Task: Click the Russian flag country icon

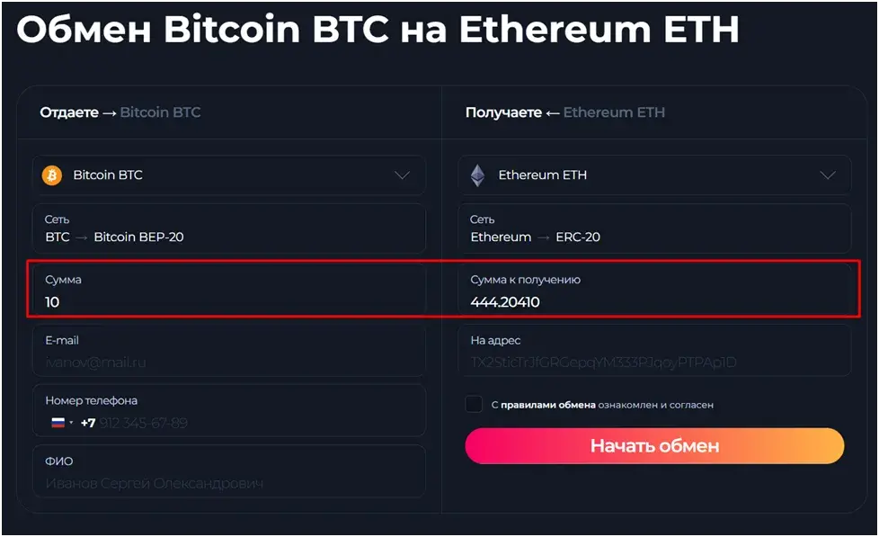Action: coord(58,423)
